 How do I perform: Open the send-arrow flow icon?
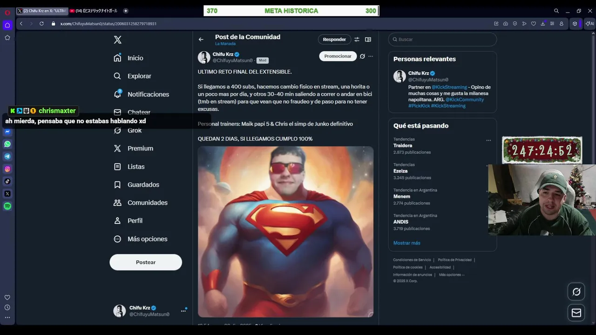pyautogui.click(x=524, y=24)
